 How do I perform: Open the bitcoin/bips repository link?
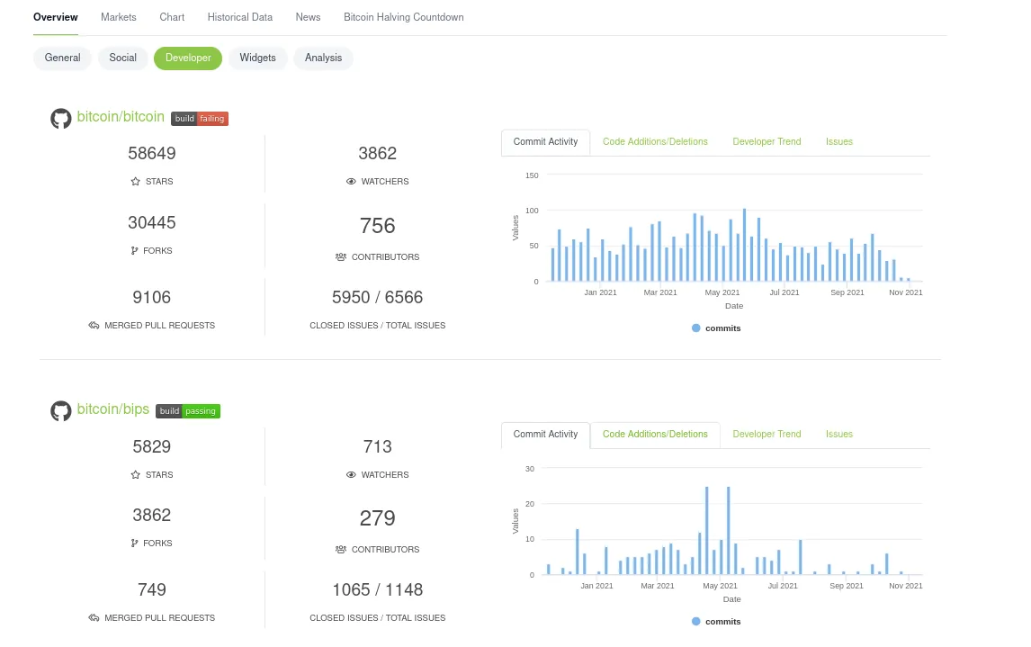tap(113, 409)
